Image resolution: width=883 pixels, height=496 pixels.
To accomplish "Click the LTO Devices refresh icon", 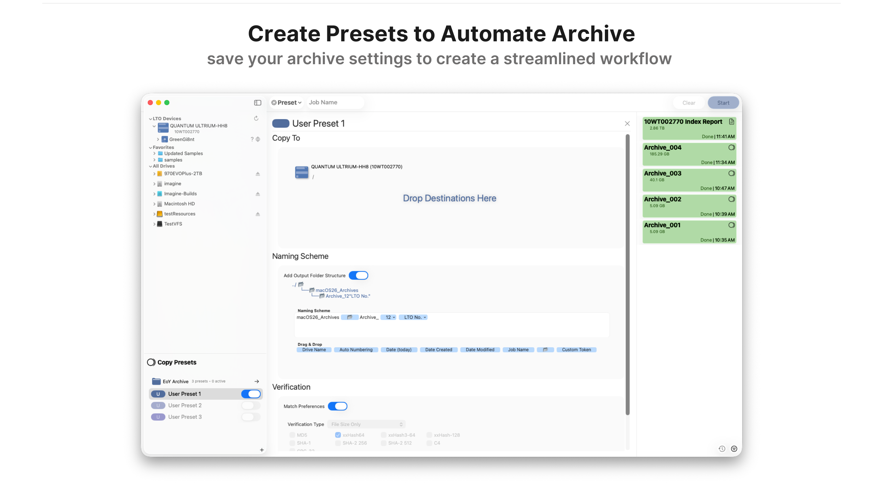I will 256,118.
